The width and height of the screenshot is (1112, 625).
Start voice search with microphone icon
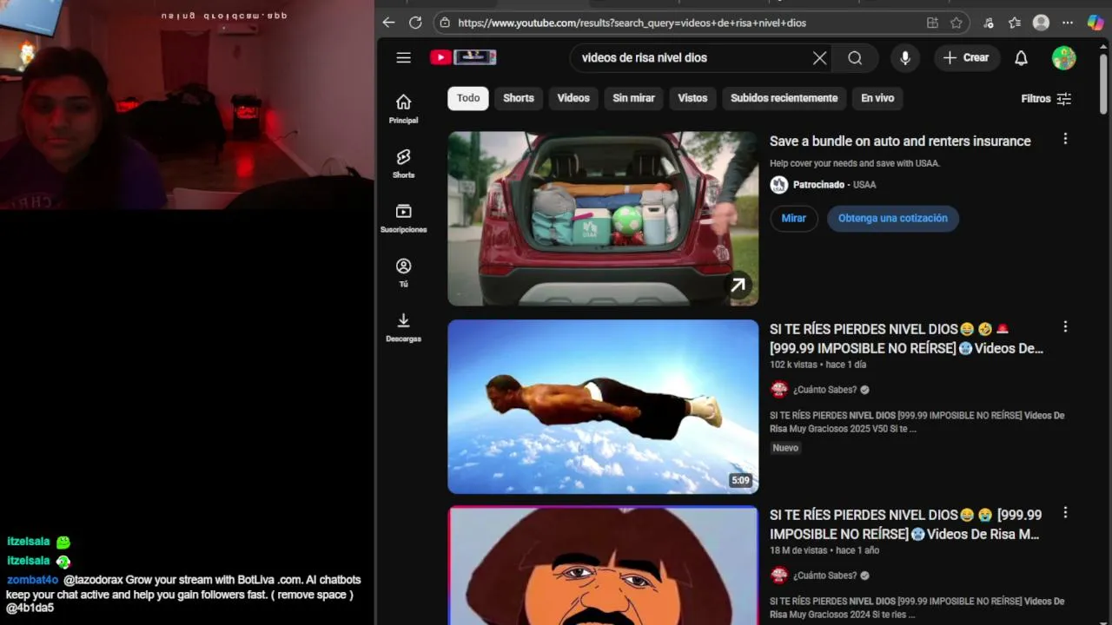coord(905,58)
